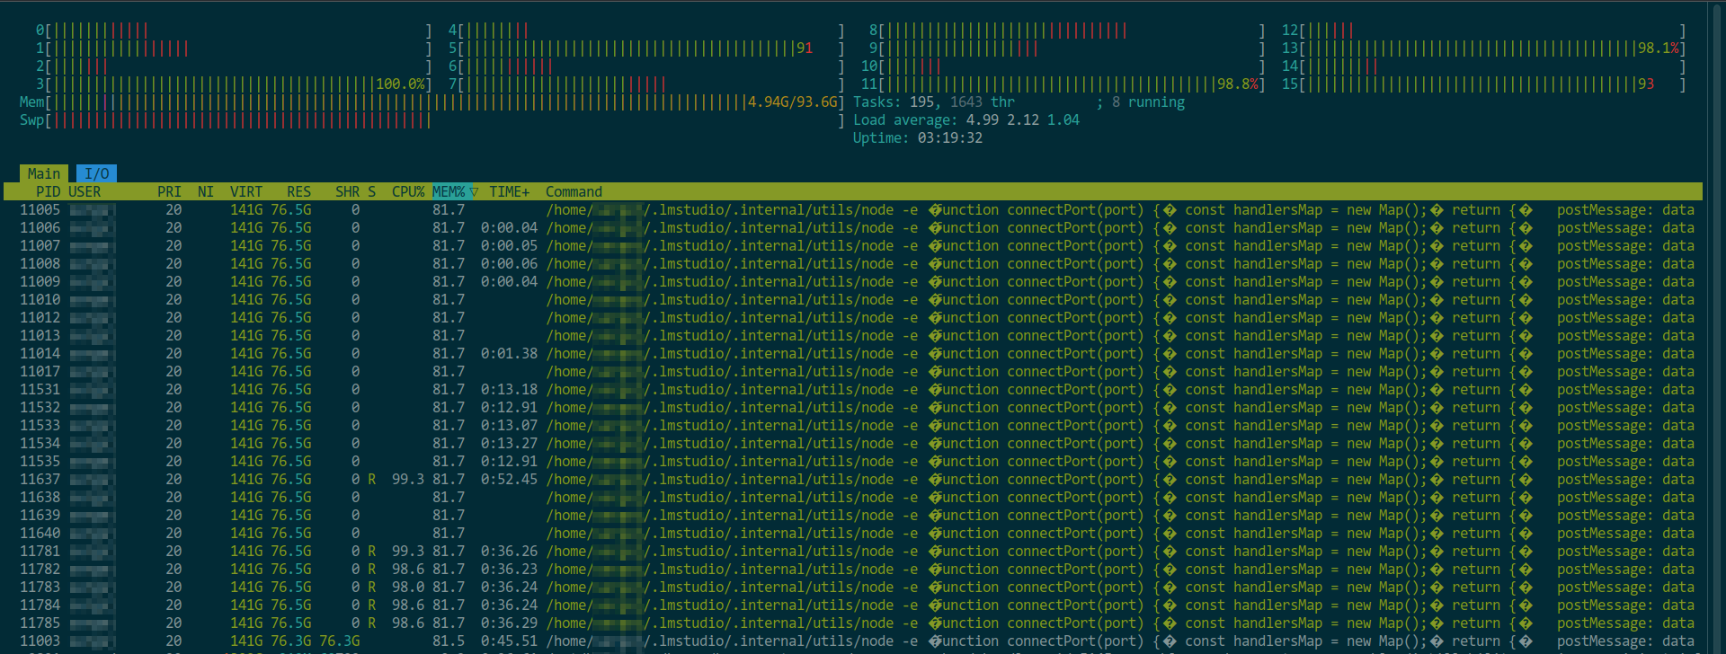This screenshot has height=654, width=1726.
Task: Click the CPU 0 usage meter
Action: click(234, 31)
